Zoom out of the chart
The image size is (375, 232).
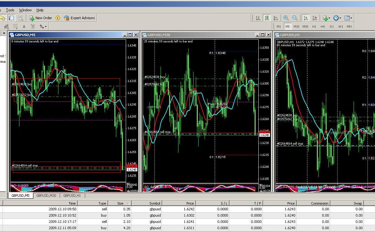click(295, 18)
